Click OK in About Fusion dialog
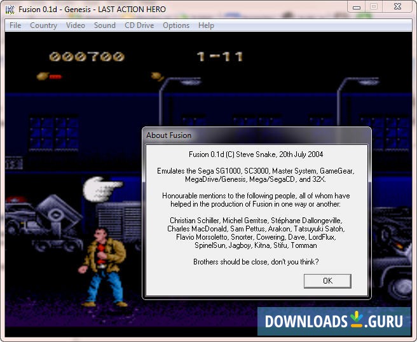 [x=327, y=281]
